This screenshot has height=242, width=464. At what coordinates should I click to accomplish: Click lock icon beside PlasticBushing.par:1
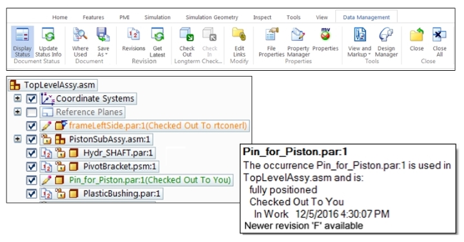(61, 194)
